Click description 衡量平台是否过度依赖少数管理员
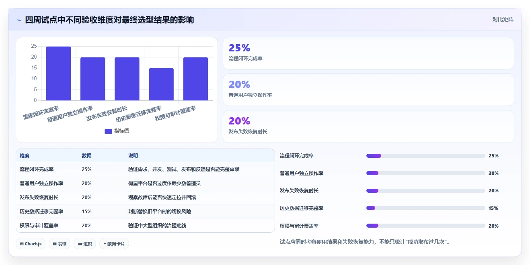 click(164, 183)
